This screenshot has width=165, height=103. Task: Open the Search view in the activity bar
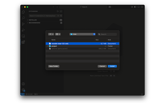(23, 18)
